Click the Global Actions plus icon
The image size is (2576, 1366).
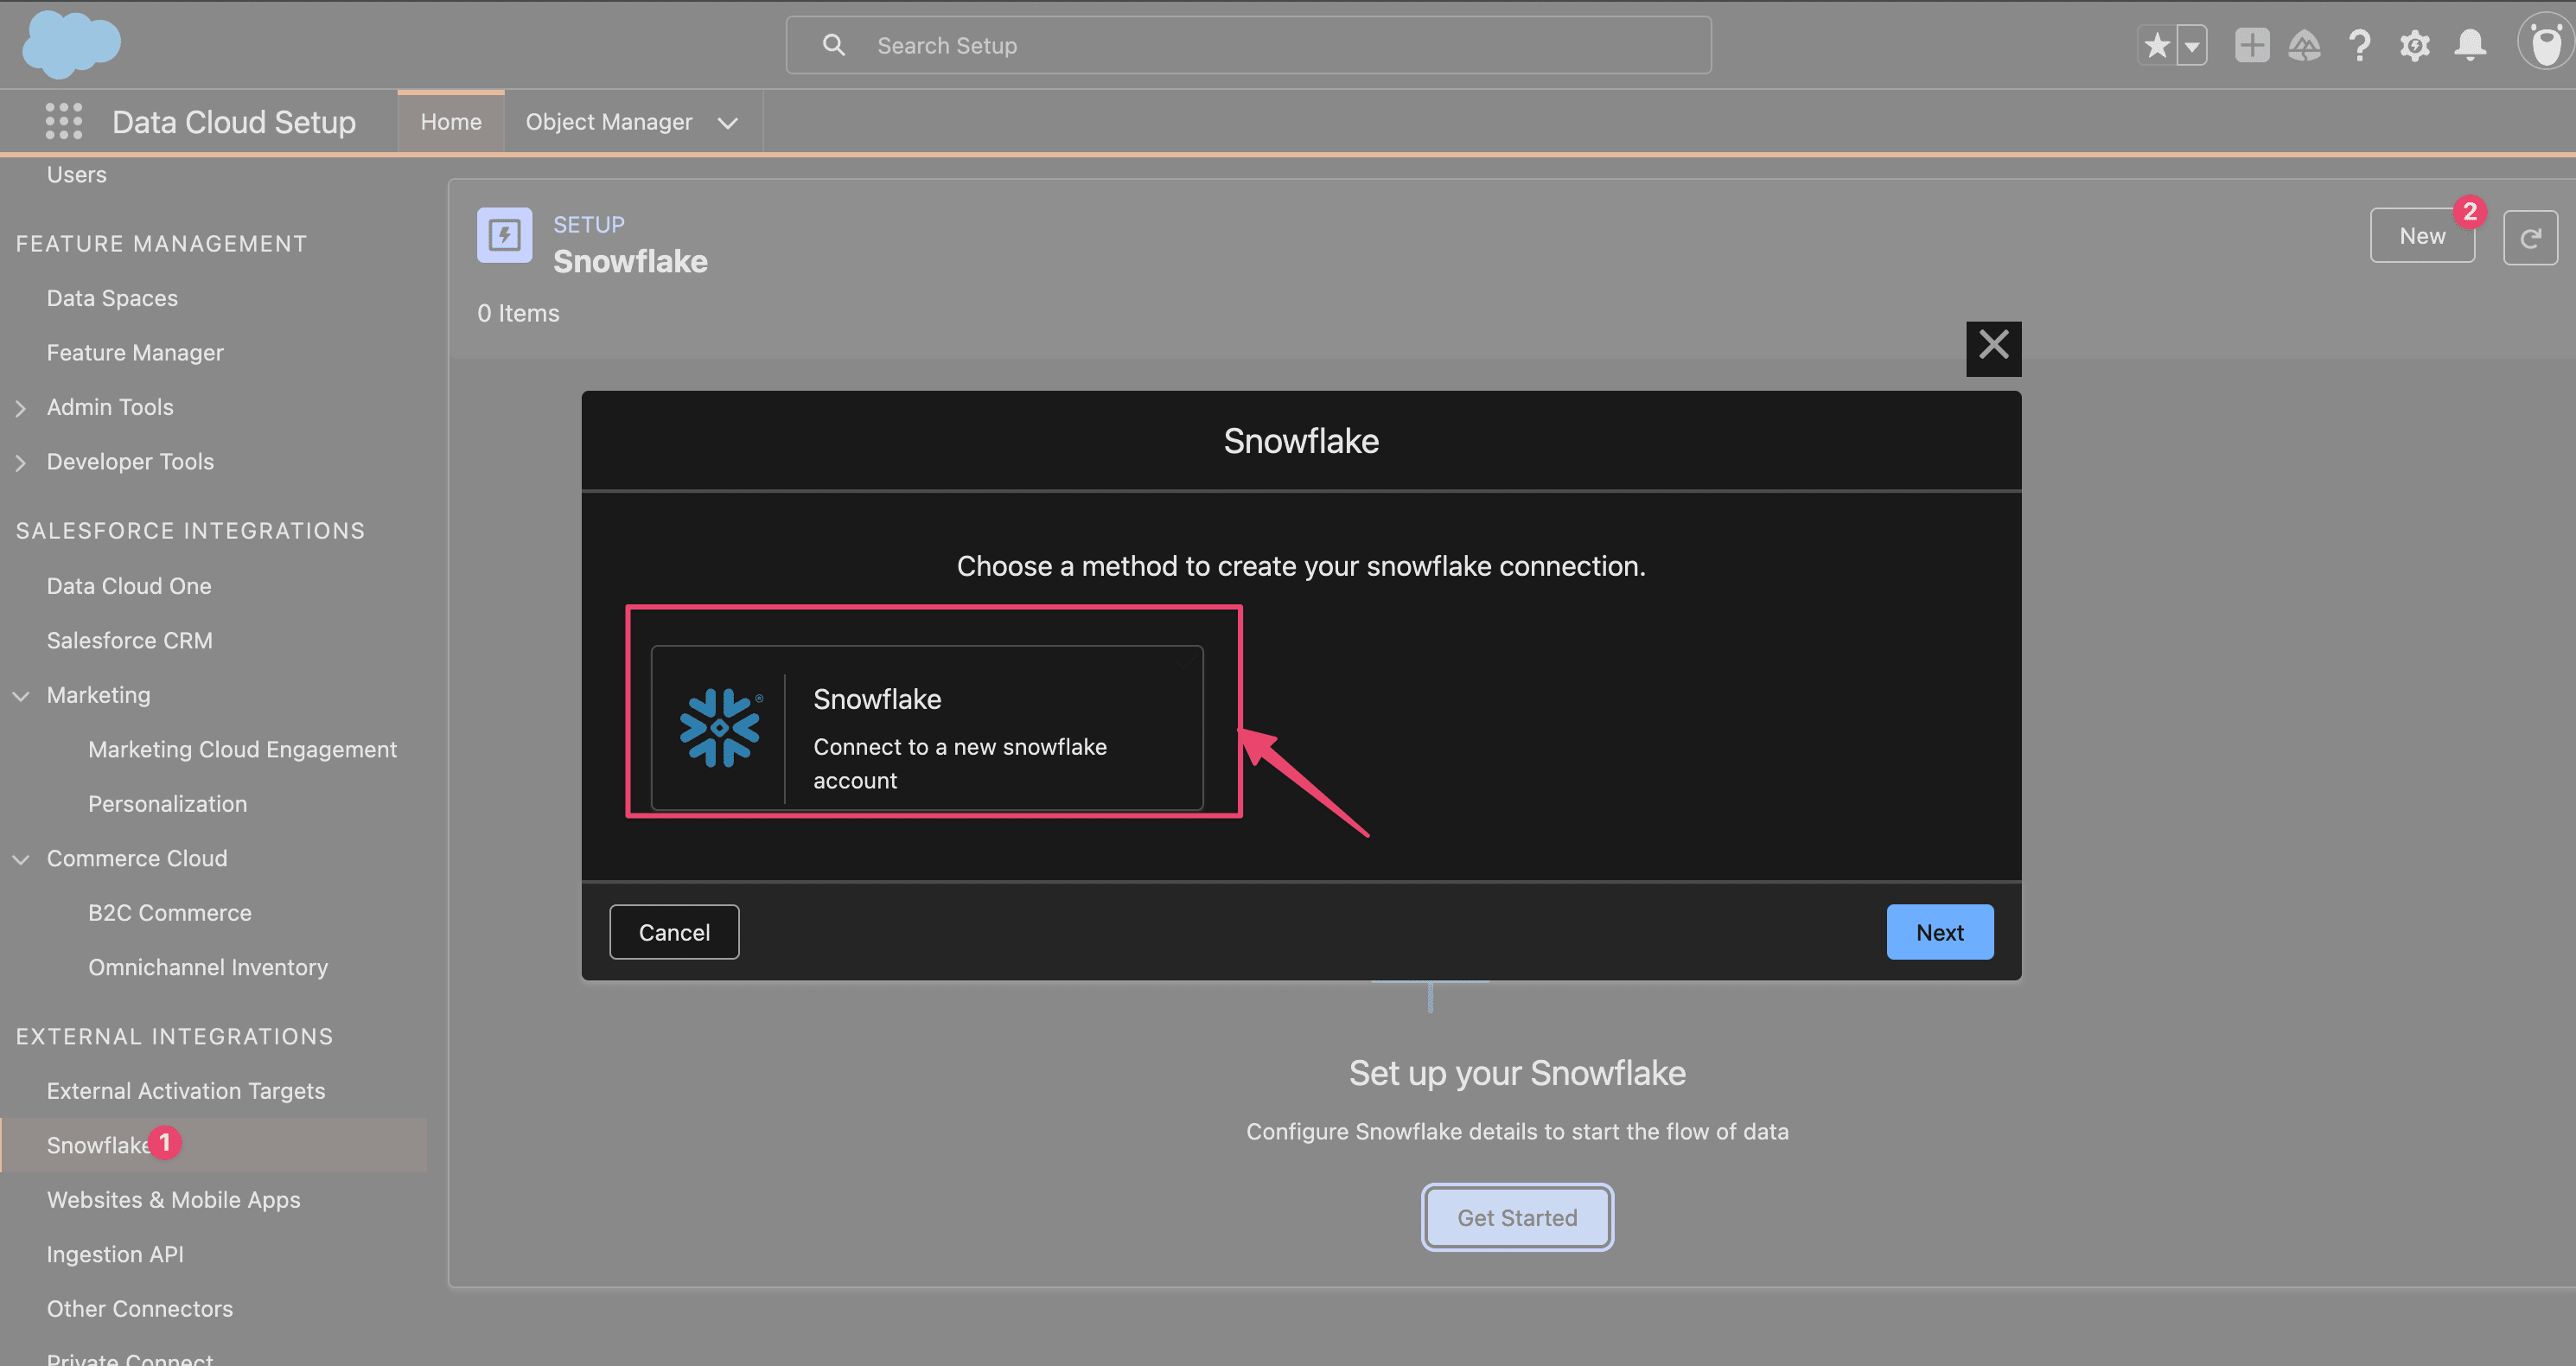pyautogui.click(x=2251, y=45)
